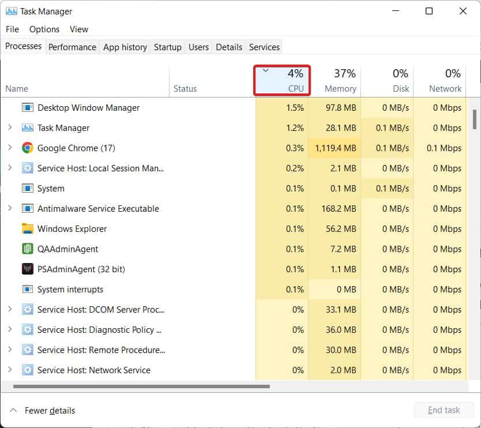Click the Google Chrome icon in process list
This screenshot has height=428, width=481.
click(28, 148)
